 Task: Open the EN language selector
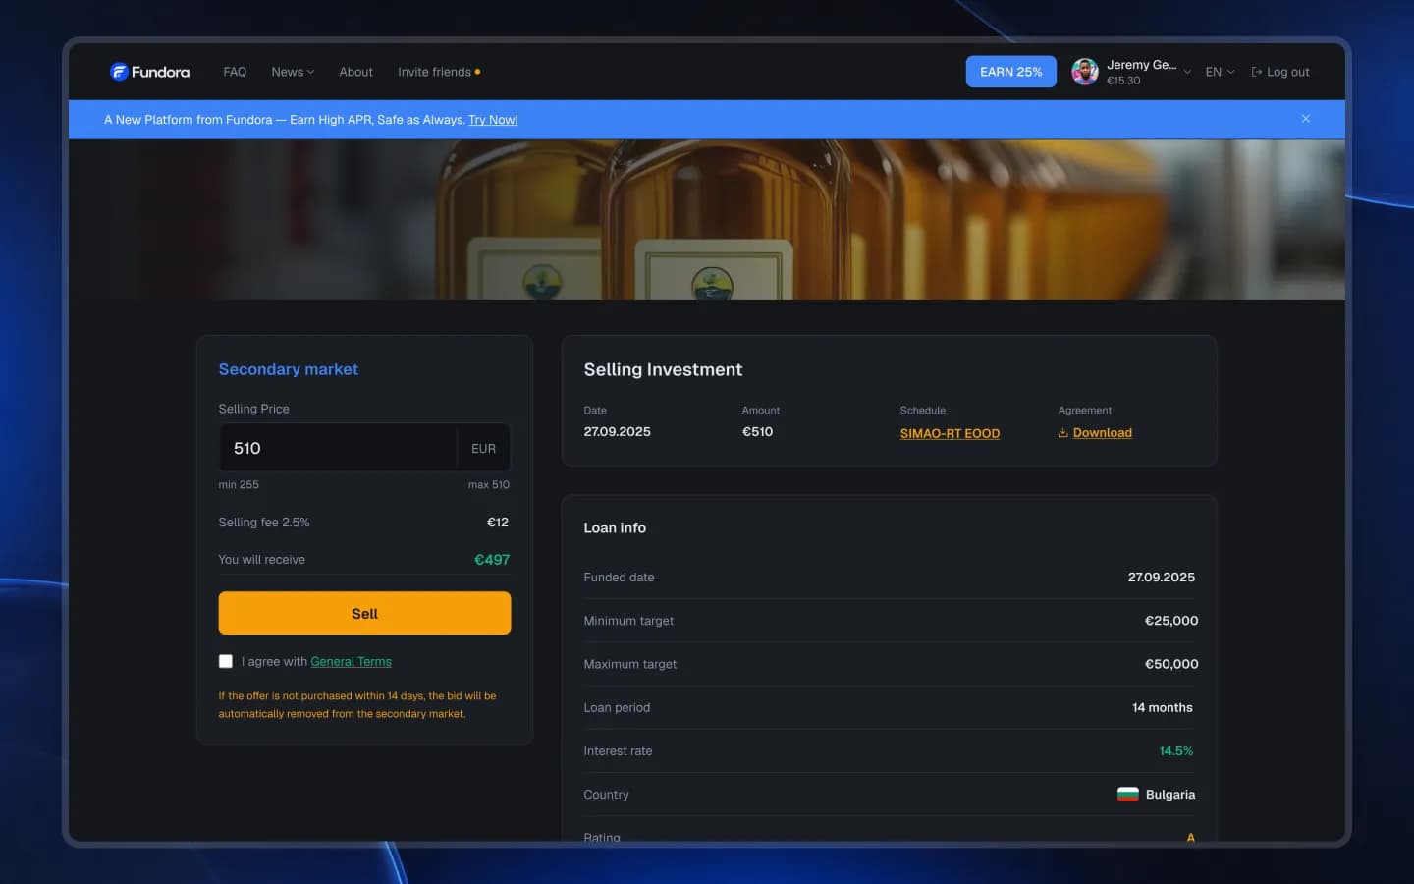[1220, 72]
